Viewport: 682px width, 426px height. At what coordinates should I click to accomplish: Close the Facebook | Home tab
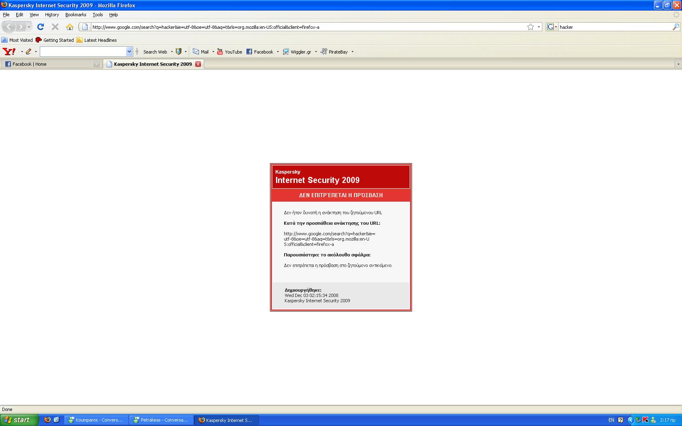click(96, 64)
